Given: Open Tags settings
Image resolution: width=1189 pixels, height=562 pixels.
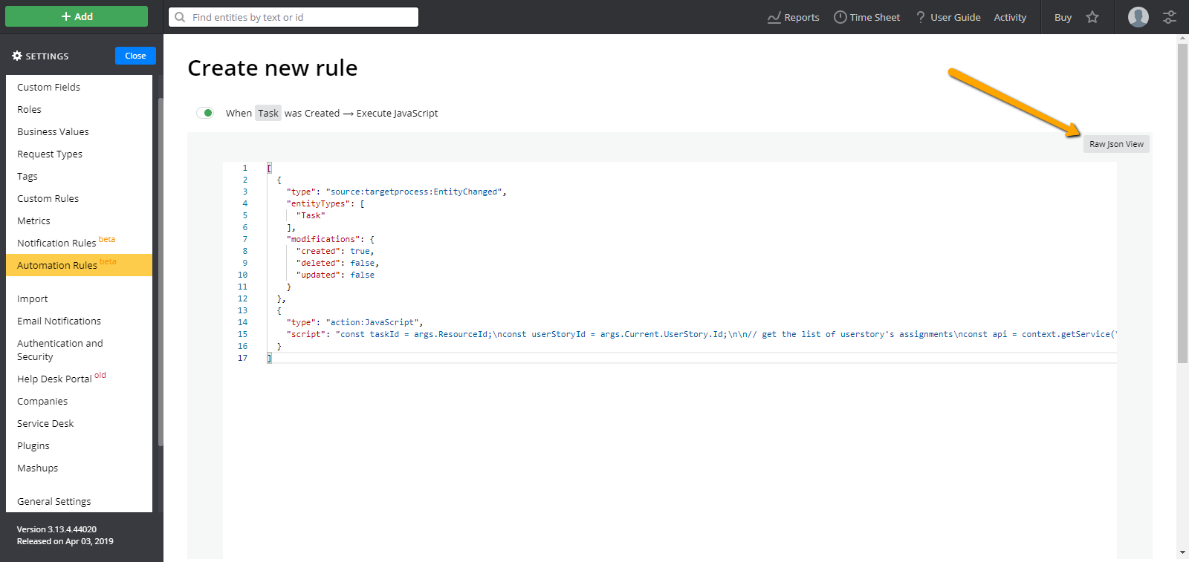Looking at the screenshot, I should pos(79,176).
